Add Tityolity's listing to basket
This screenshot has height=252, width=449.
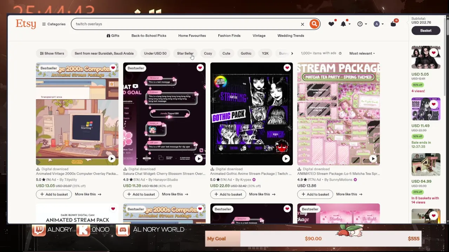(54, 194)
